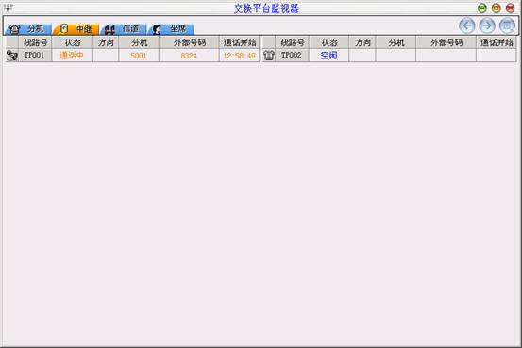The width and height of the screenshot is (522, 348).
Task: Click the 通话中 status of TP001
Action: coord(72,56)
